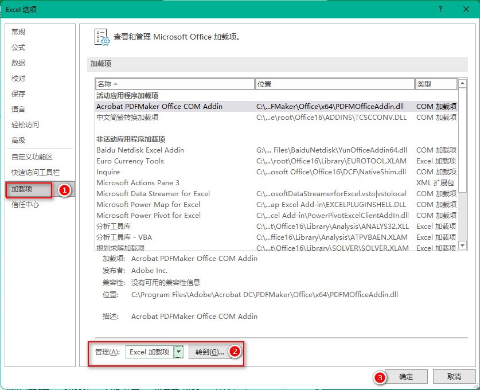Open the 信任中心 category

pyautogui.click(x=25, y=204)
